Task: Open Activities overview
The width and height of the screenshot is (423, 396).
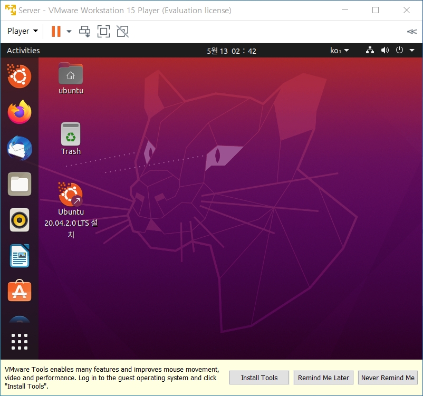Action: coord(23,51)
